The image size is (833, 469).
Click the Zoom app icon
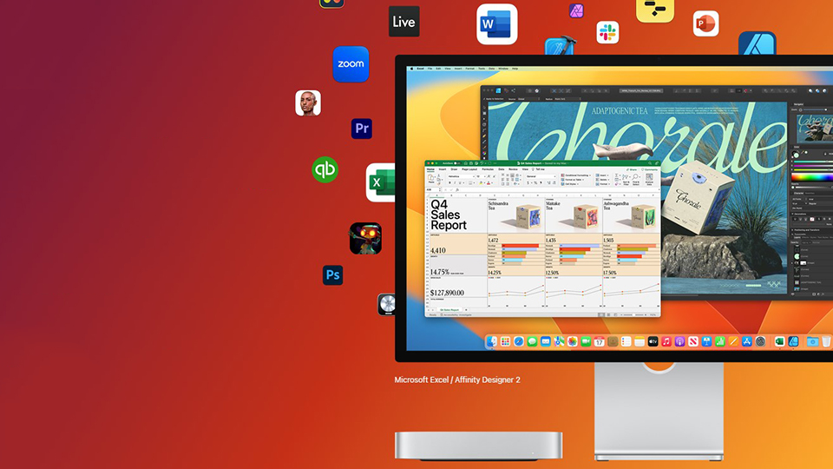click(x=351, y=64)
